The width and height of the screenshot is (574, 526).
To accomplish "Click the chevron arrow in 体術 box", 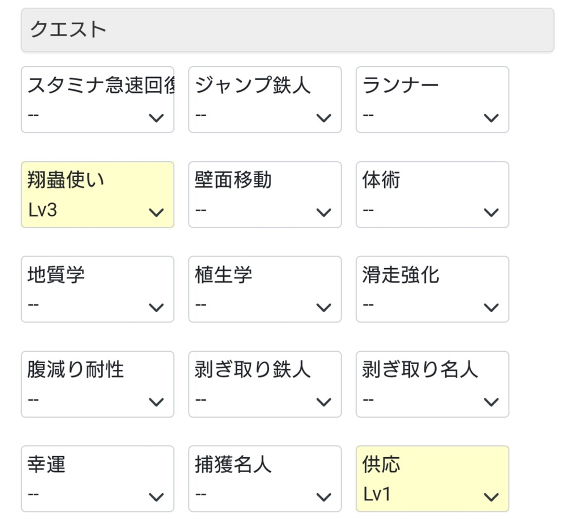I will tap(491, 213).
